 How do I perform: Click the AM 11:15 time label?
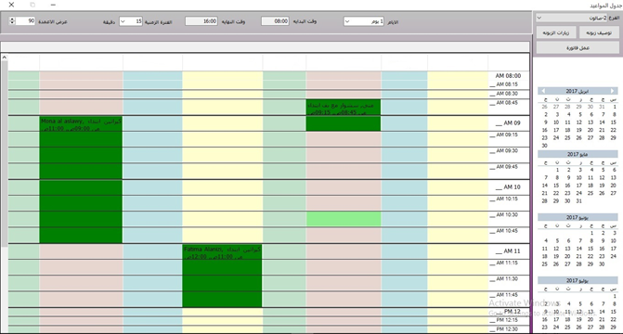click(x=507, y=263)
